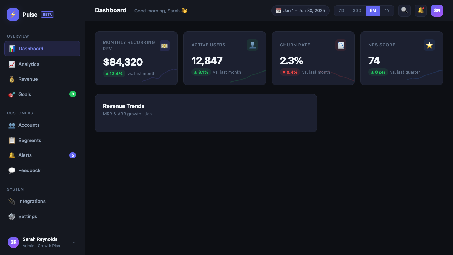Click the Monthly Recurring Rev. label

click(129, 45)
